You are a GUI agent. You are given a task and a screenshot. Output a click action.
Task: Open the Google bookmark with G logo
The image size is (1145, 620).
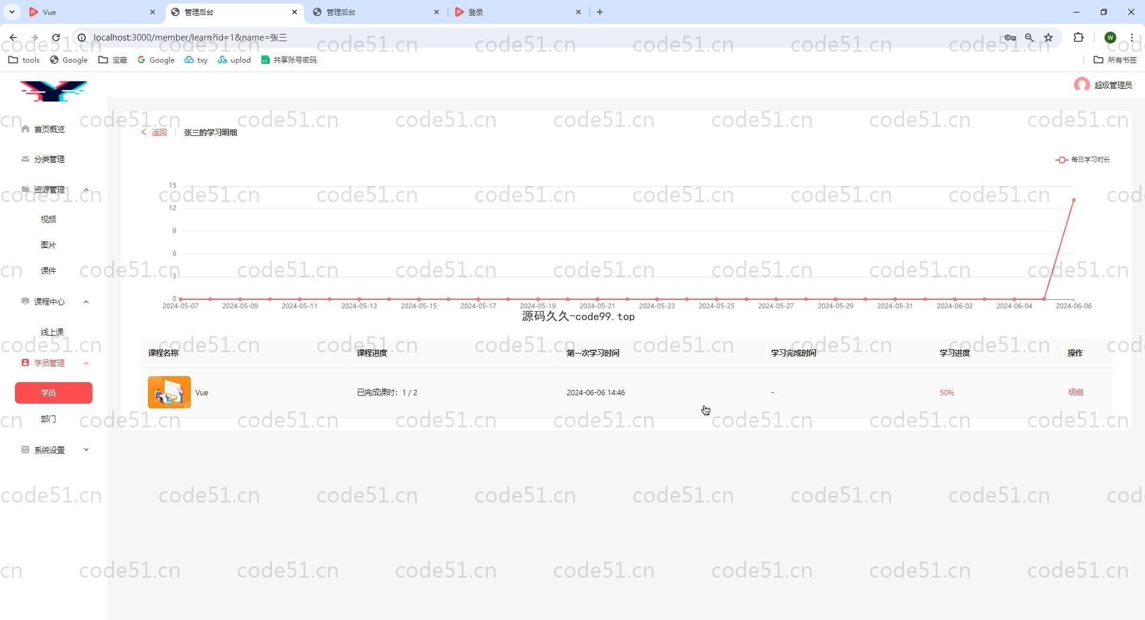(156, 60)
